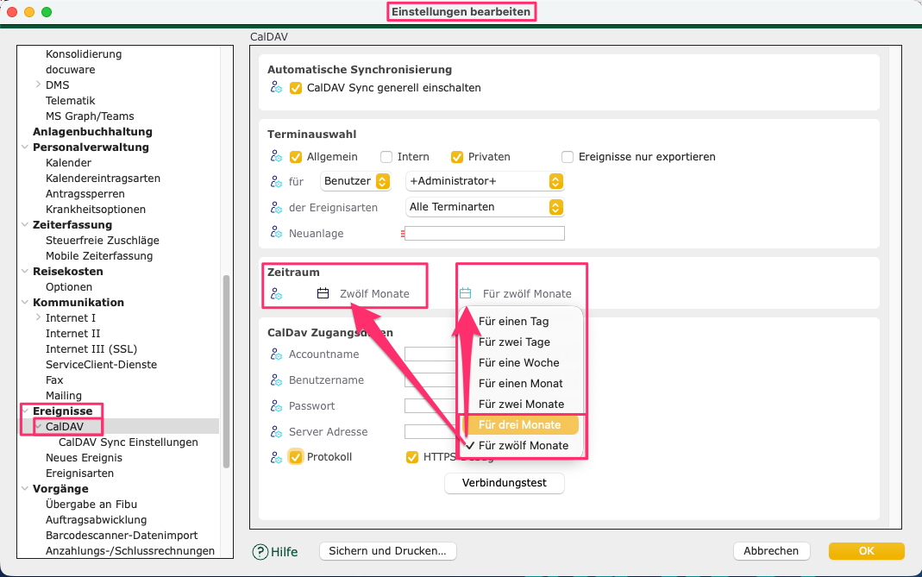Select menu entry Für eine Woche
Screen dimensions: 922x577
pos(520,362)
